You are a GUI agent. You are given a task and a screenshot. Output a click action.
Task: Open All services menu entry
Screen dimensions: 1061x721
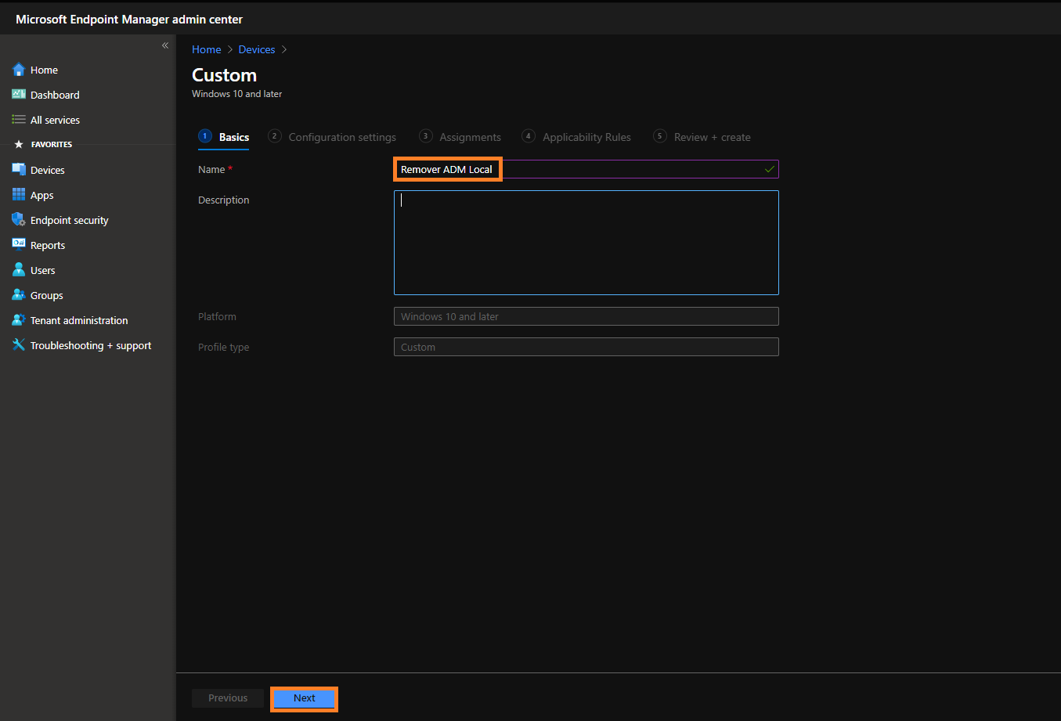pos(55,120)
